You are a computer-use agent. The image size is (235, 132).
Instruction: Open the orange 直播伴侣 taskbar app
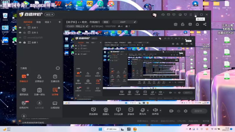[x=135, y=129]
